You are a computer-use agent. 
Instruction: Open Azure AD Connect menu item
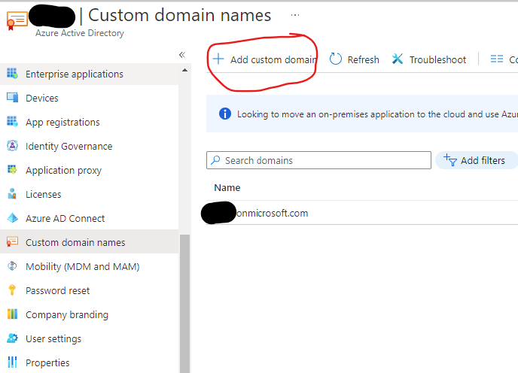coord(89,219)
